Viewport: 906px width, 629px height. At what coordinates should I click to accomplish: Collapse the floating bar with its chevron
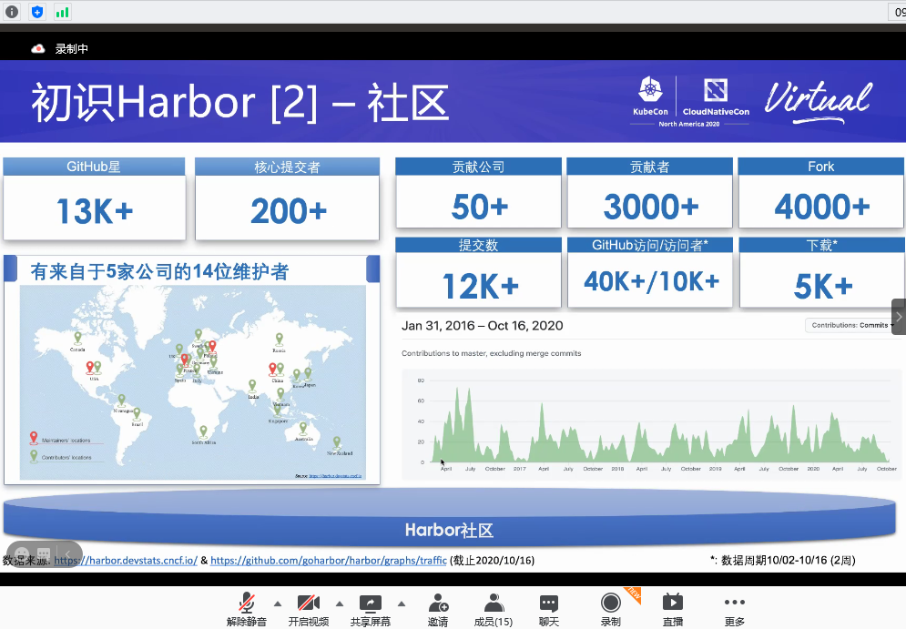click(67, 554)
